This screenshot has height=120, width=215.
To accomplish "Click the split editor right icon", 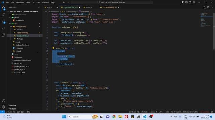I will (208, 7).
